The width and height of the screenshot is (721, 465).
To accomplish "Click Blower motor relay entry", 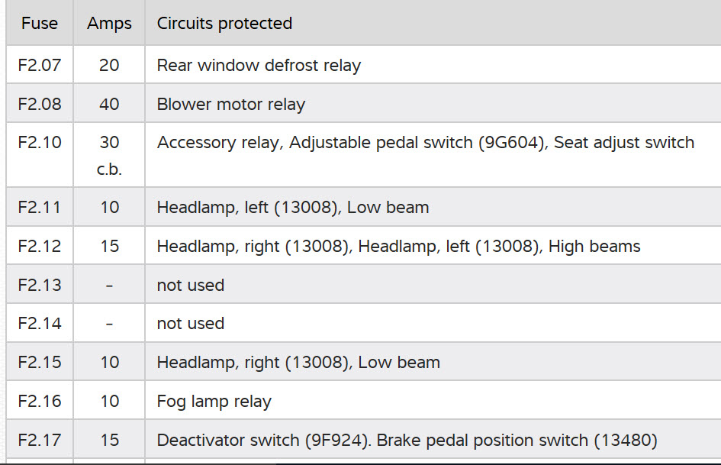I will (230, 105).
